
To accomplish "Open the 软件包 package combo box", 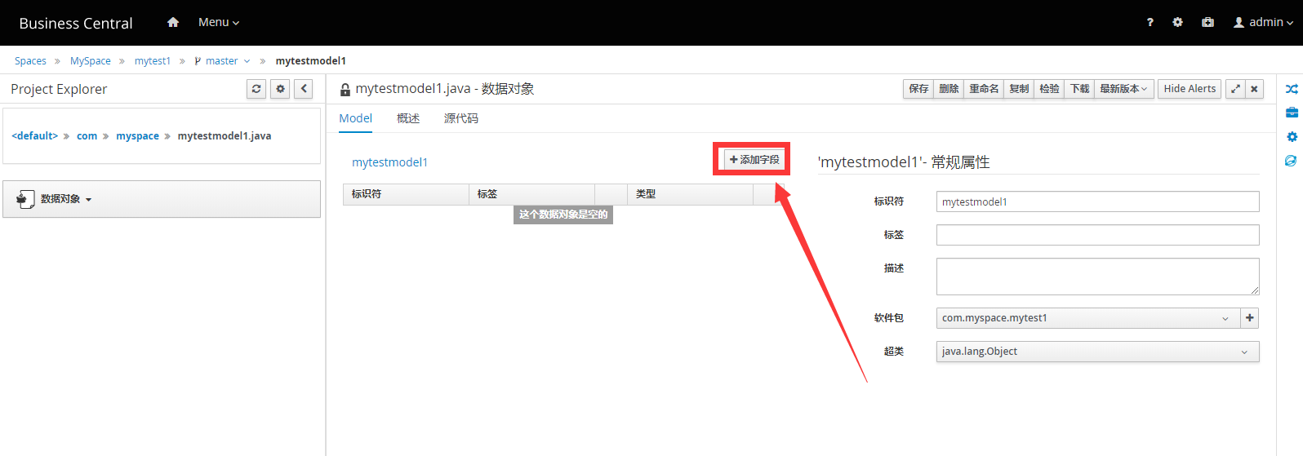I will click(x=1087, y=318).
